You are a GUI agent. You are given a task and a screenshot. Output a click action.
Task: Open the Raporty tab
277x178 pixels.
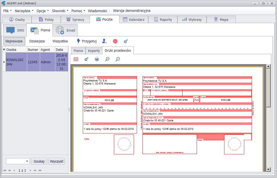pos(163,20)
